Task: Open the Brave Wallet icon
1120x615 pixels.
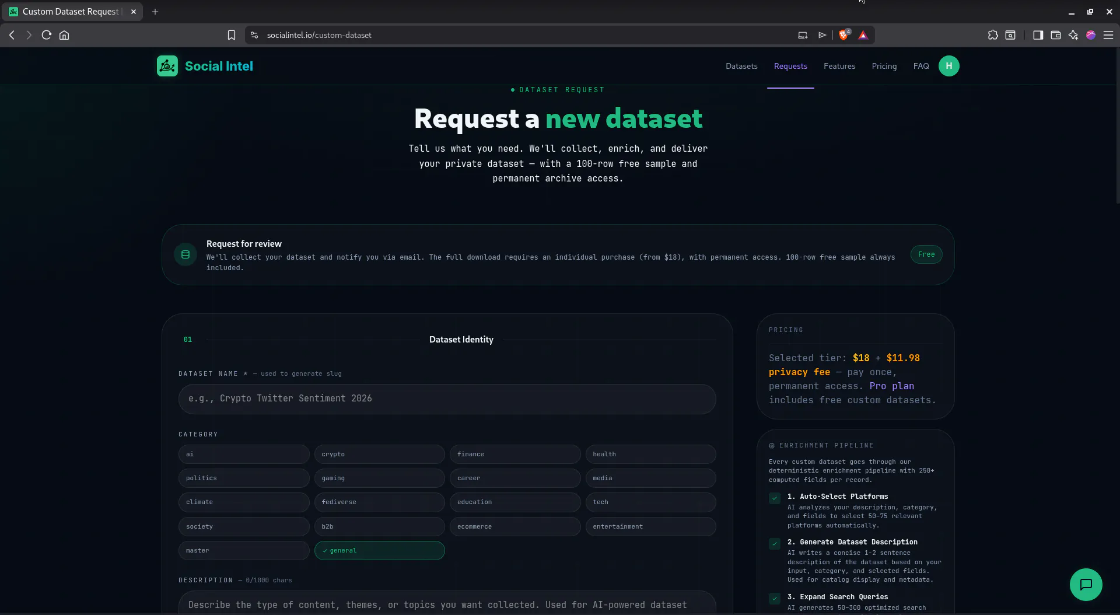Action: [1055, 35]
